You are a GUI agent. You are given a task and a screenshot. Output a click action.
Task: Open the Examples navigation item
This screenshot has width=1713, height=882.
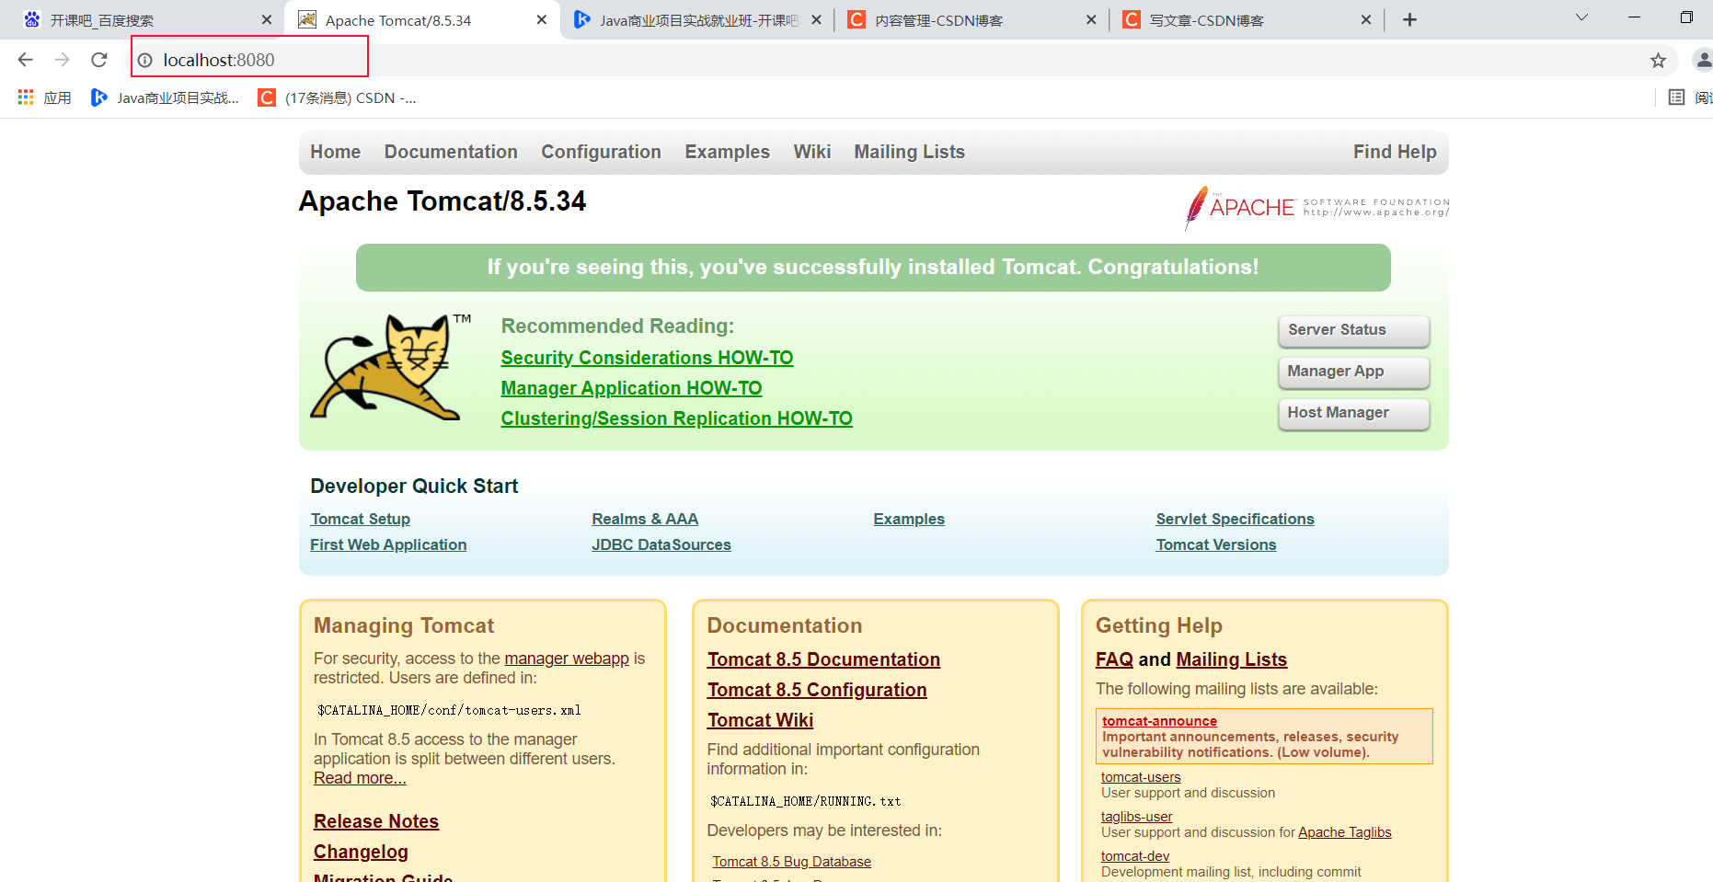(727, 152)
